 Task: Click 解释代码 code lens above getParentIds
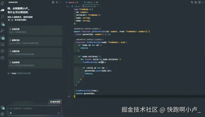click(x=80, y=29)
